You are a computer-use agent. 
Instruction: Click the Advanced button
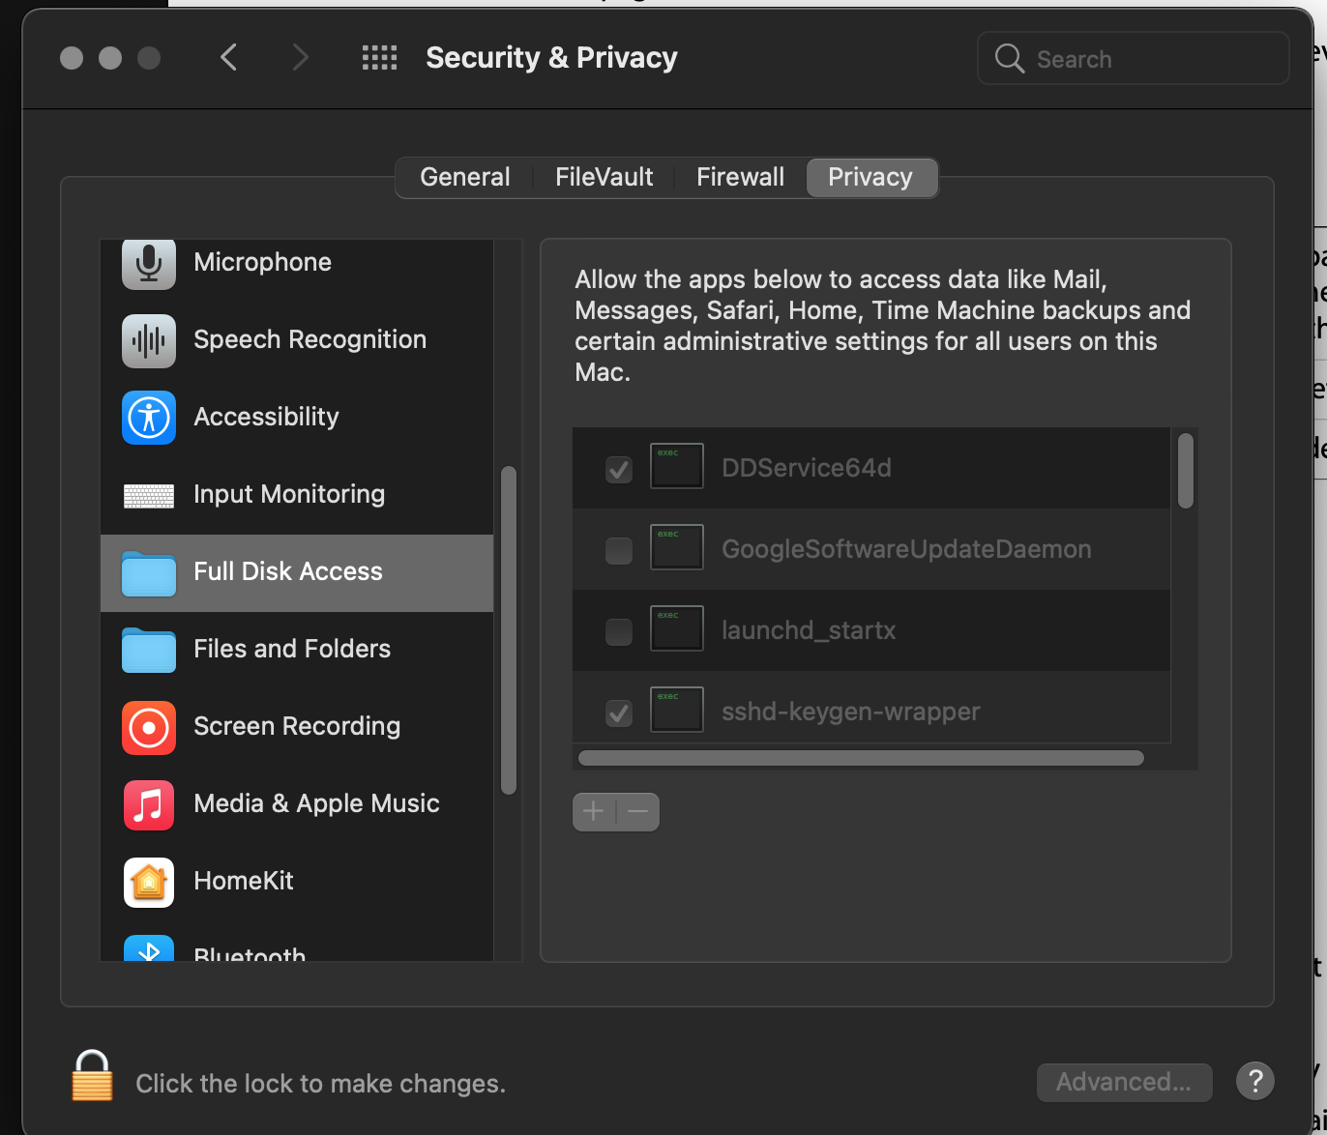click(x=1124, y=1082)
